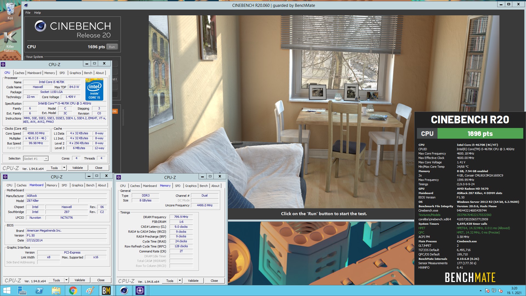Viewport: 526px width, 296px height.
Task: Click the Cinebench logo icon in the title bar
Action: pyautogui.click(x=26, y=5)
